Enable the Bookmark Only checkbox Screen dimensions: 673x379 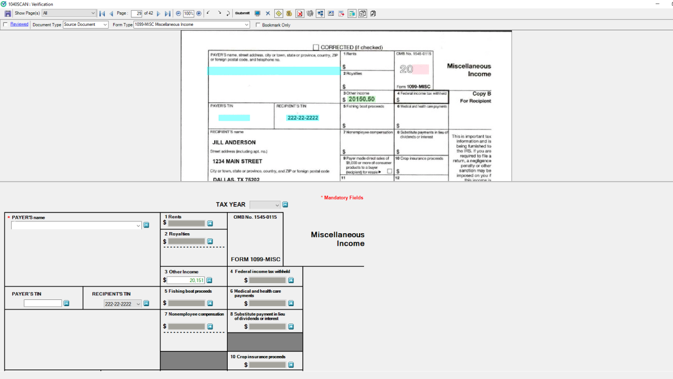pyautogui.click(x=258, y=25)
